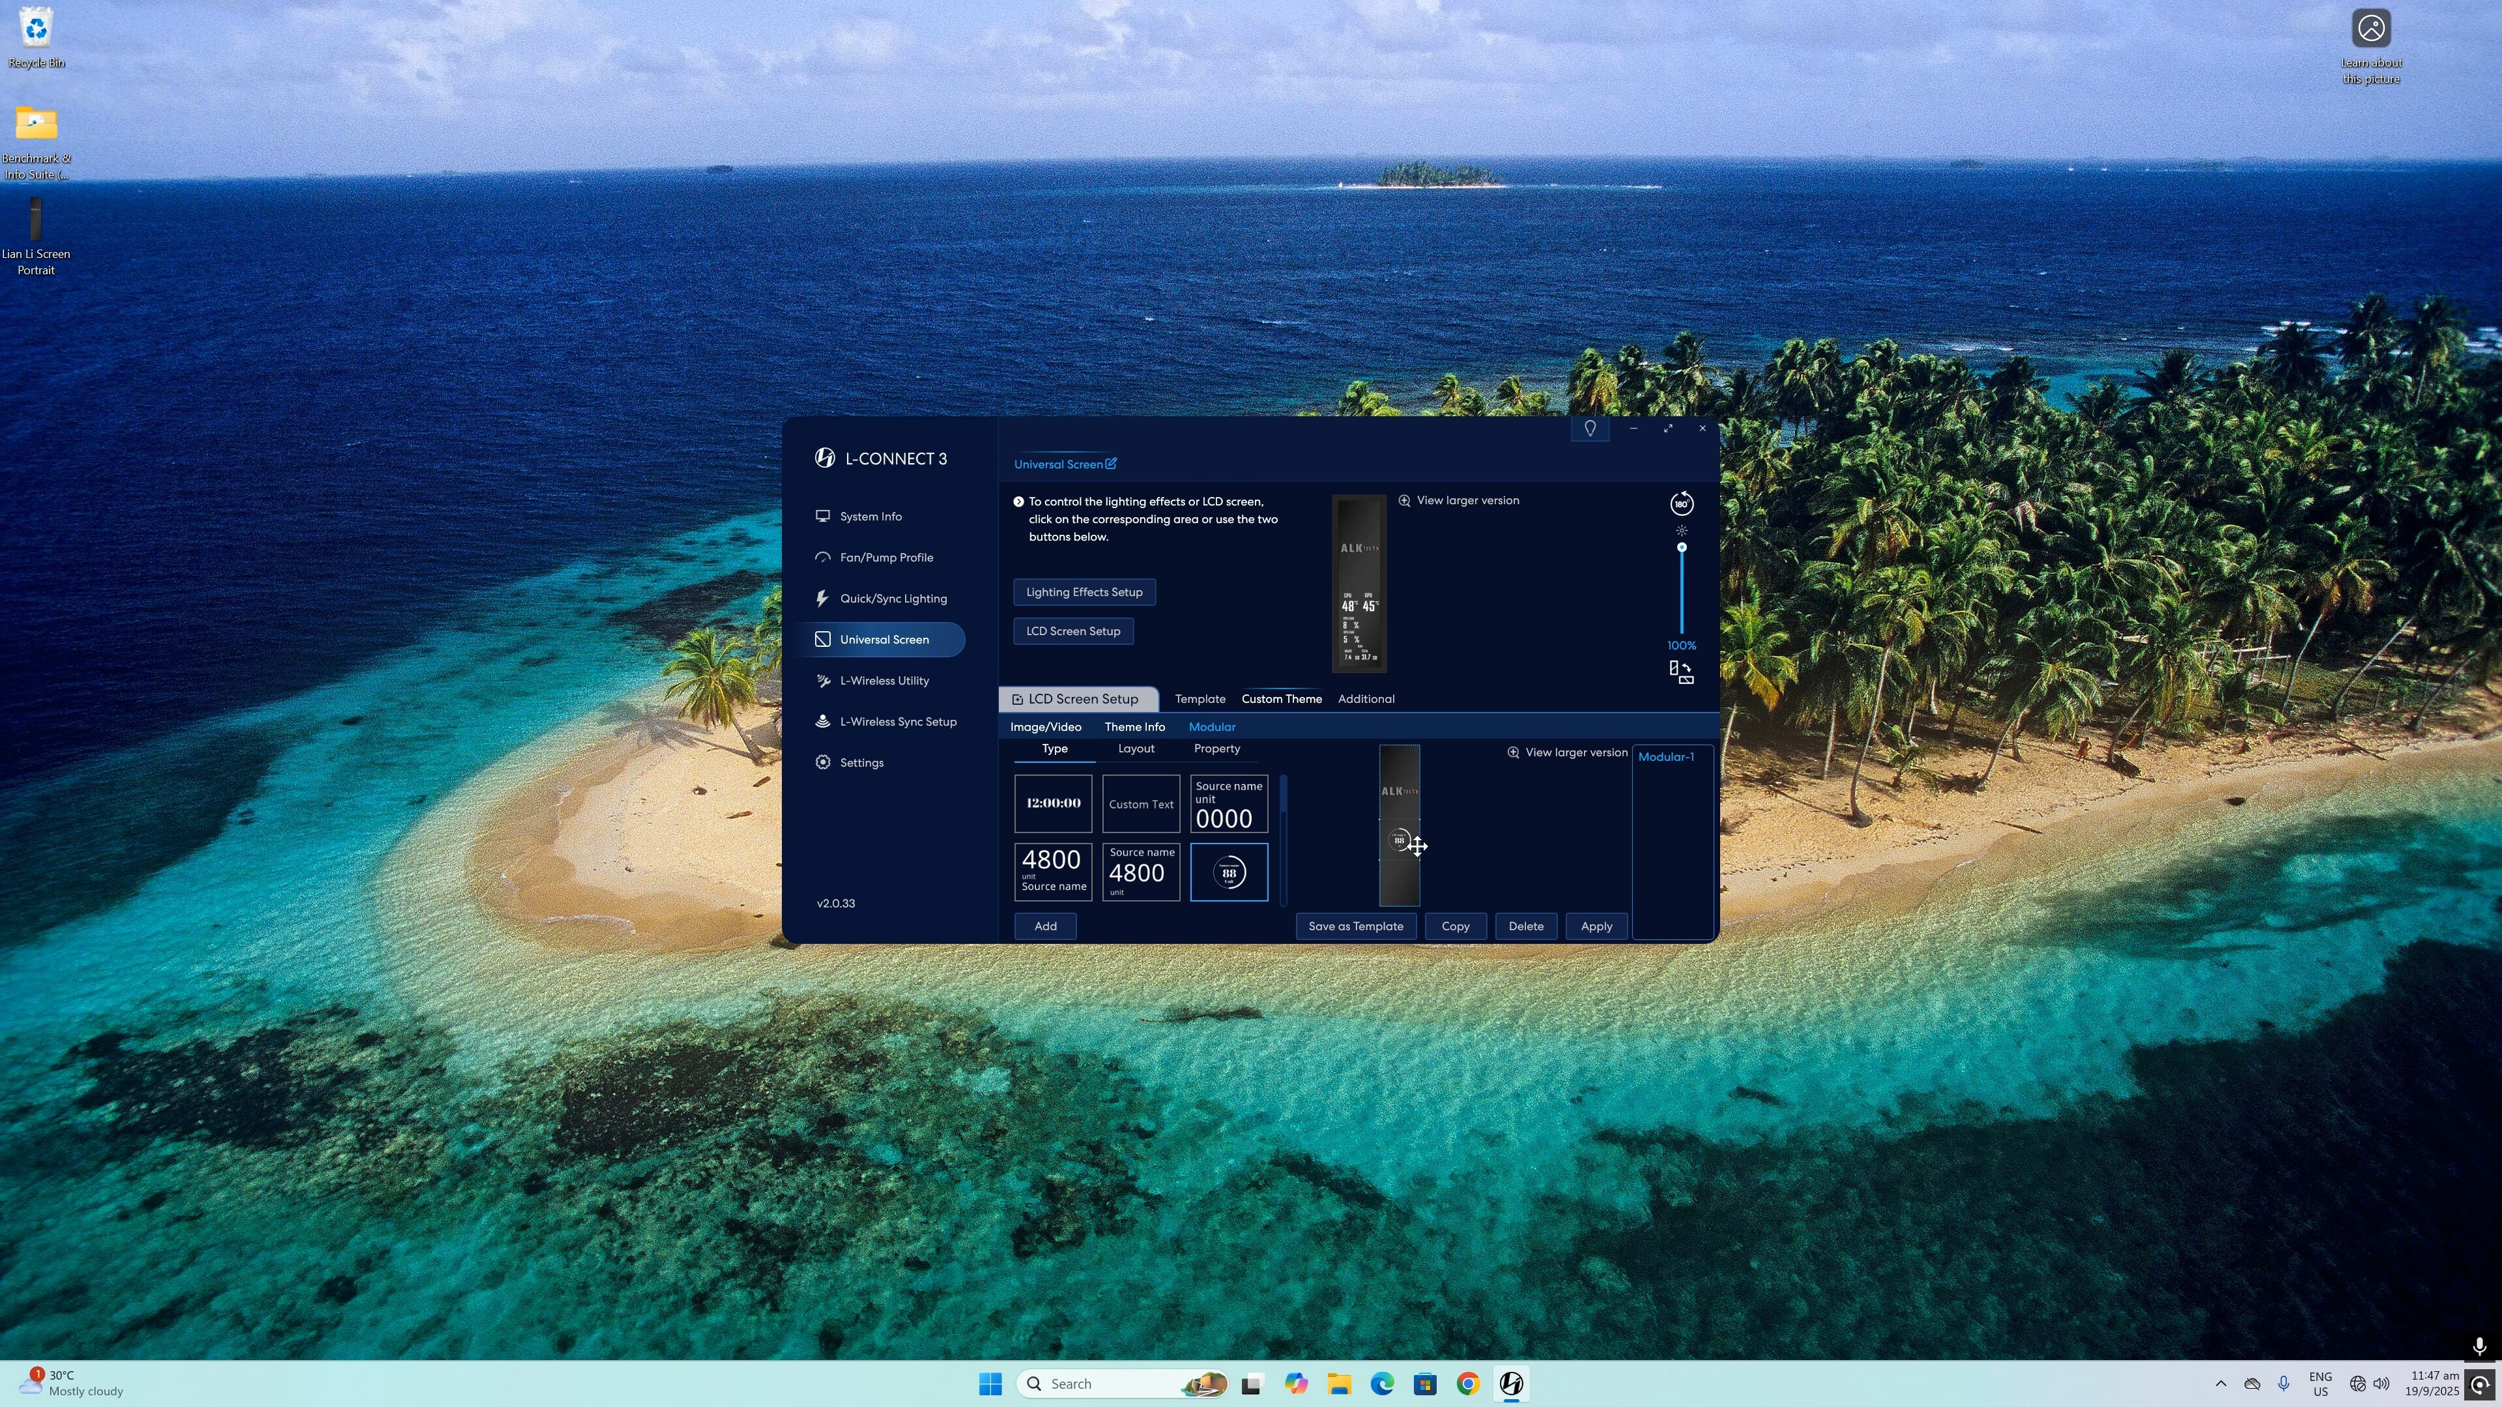Switch to the Template tab
Viewport: 2502px width, 1407px height.
(x=1200, y=699)
